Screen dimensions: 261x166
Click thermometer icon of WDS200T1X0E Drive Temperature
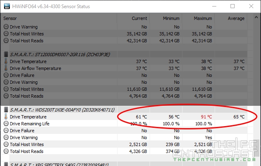pos(6,117)
